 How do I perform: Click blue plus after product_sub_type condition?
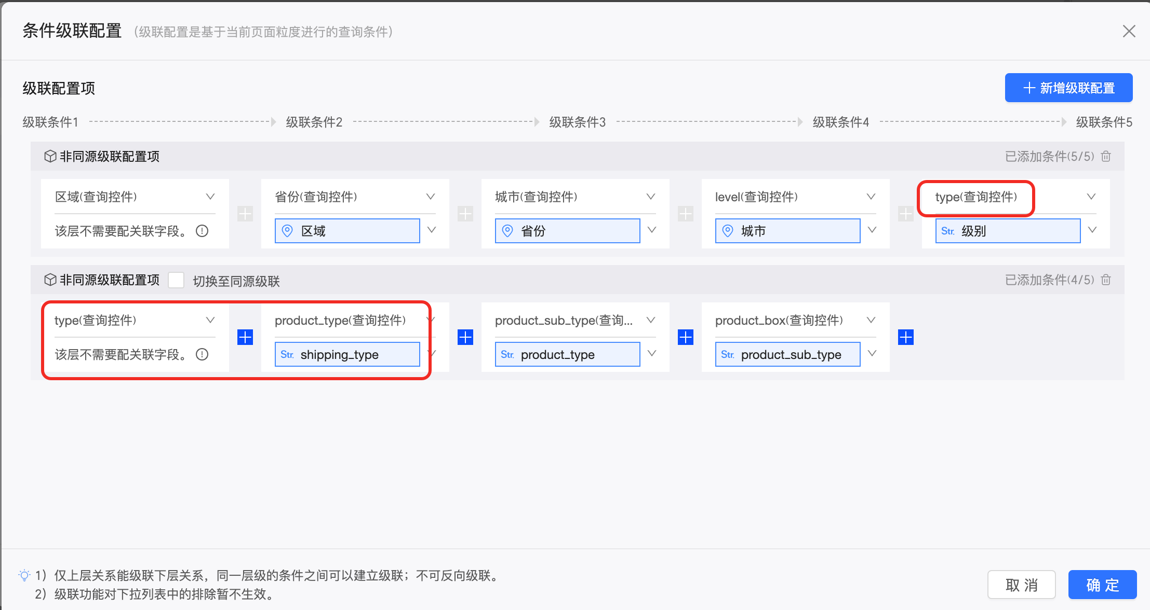point(686,337)
